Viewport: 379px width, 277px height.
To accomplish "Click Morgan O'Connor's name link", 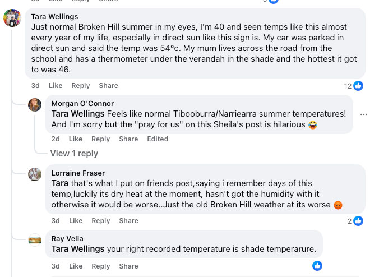I will tap(82, 103).
